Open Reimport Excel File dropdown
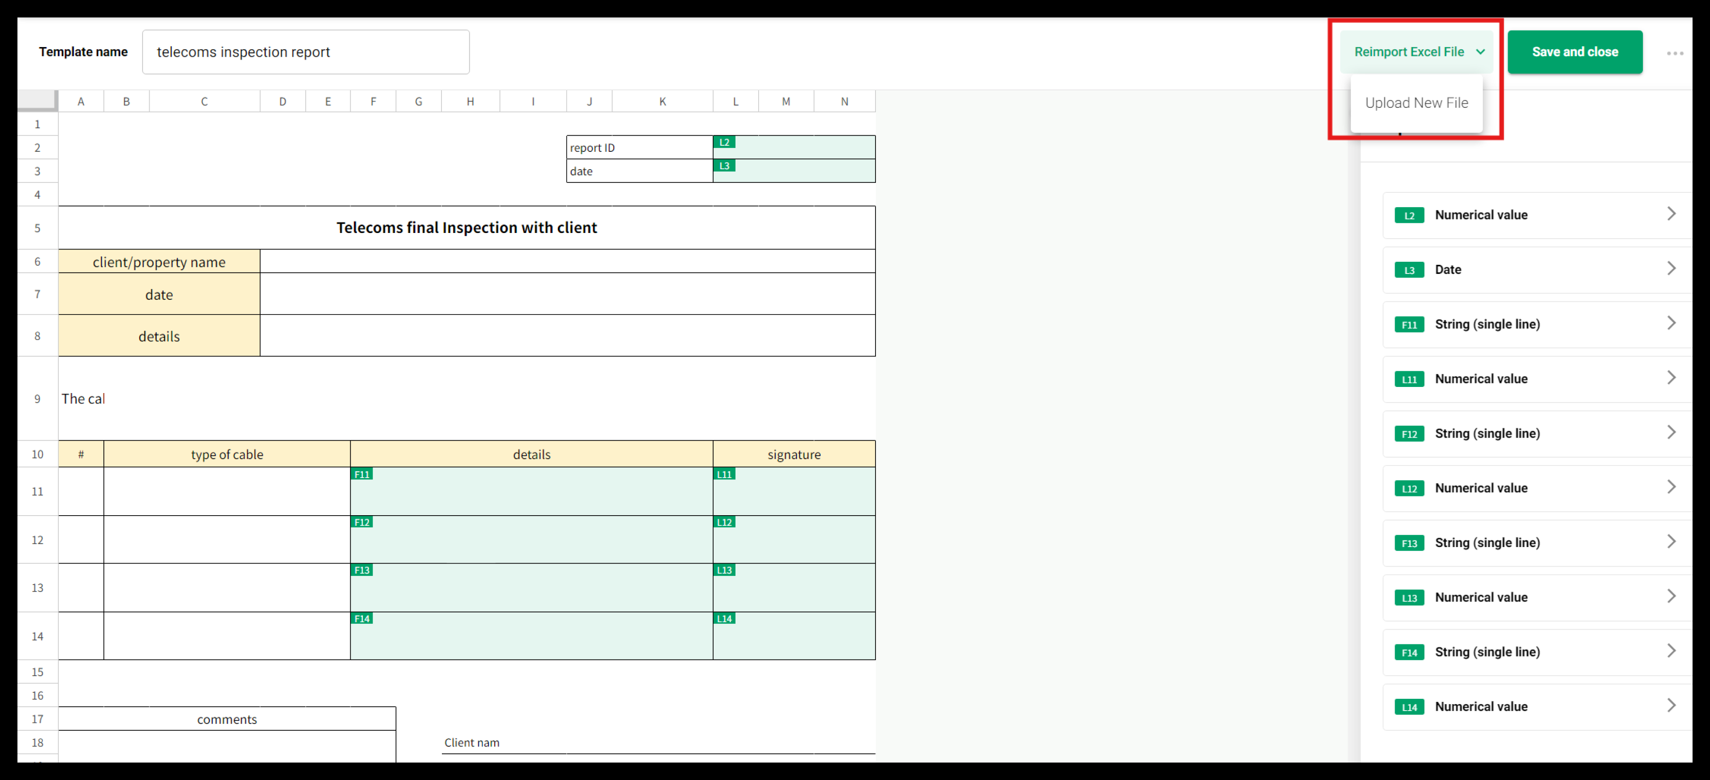This screenshot has height=780, width=1710. (x=1416, y=52)
